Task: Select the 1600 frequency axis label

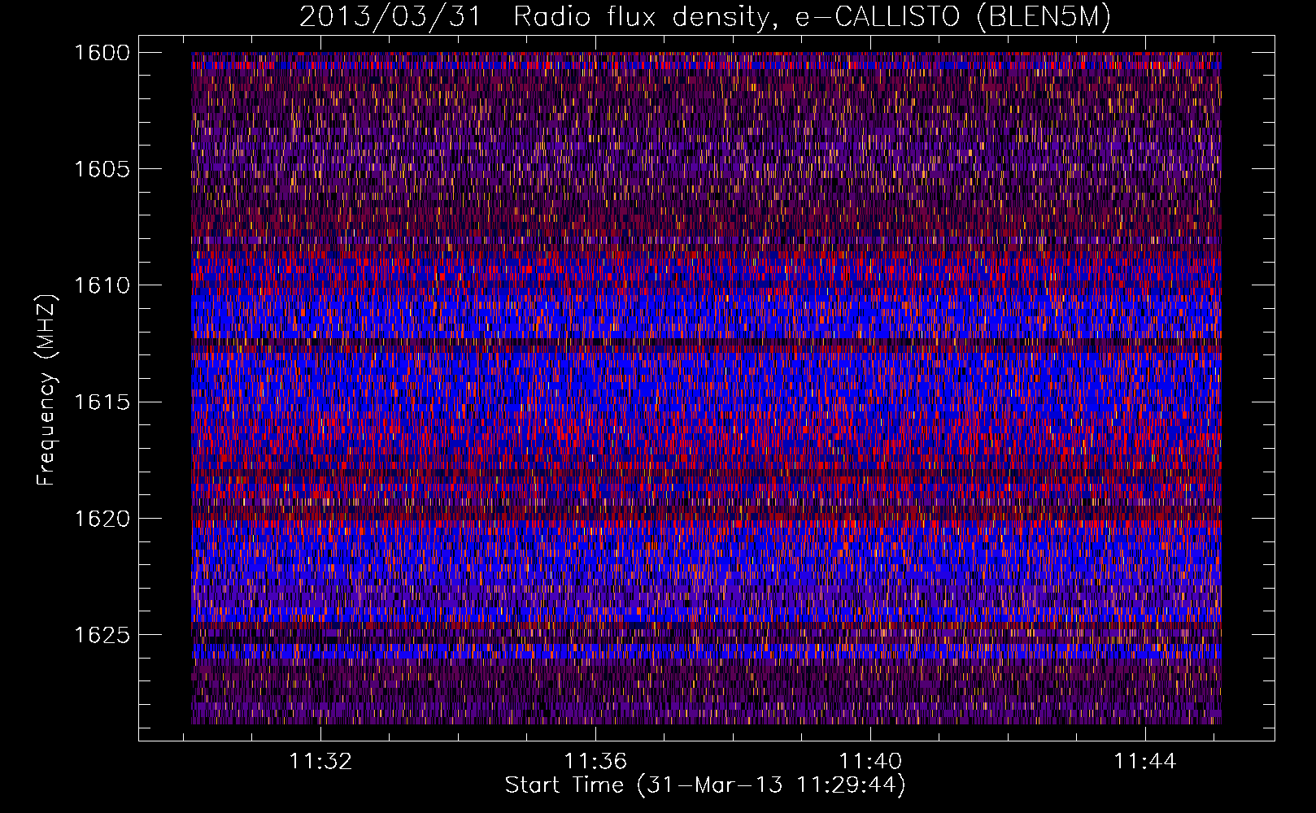Action: click(x=102, y=53)
